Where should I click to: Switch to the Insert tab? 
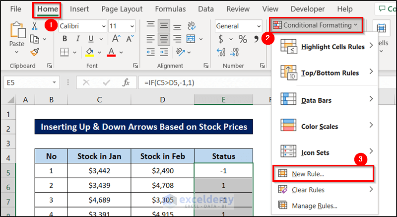79,9
